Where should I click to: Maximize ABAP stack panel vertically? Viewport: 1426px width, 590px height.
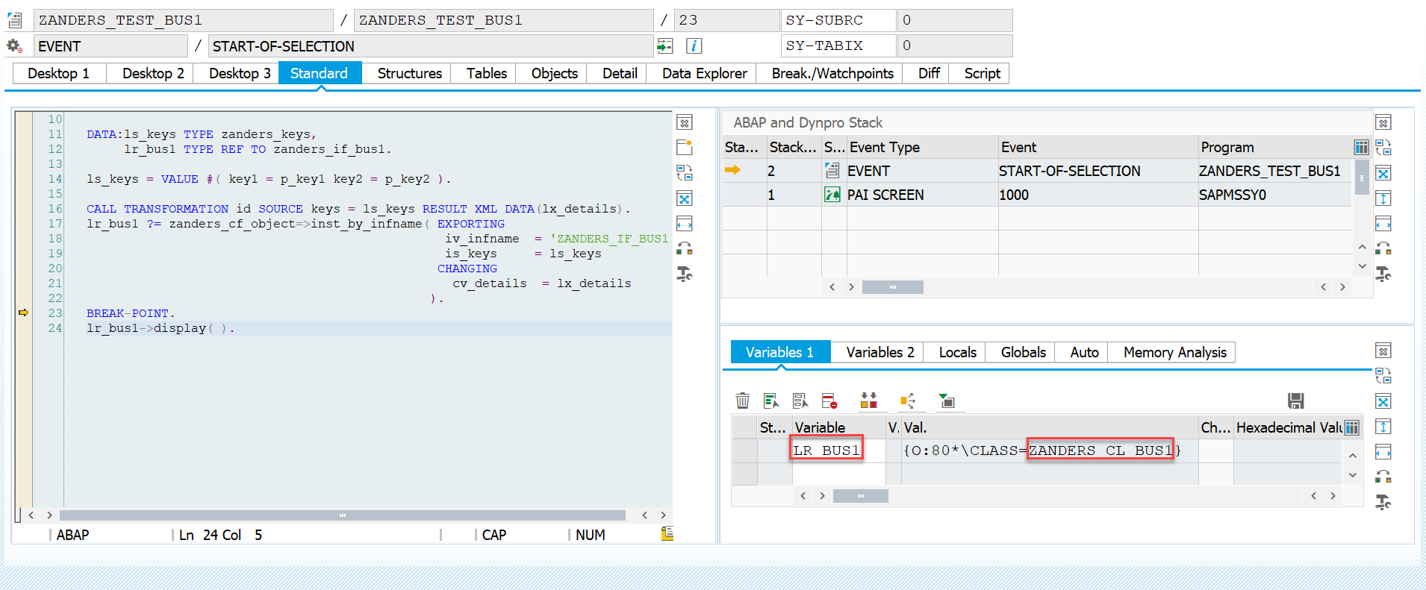tap(1383, 198)
